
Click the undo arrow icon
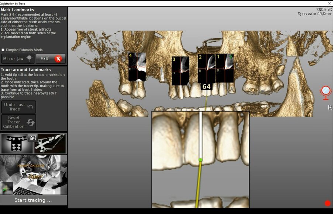30,107
